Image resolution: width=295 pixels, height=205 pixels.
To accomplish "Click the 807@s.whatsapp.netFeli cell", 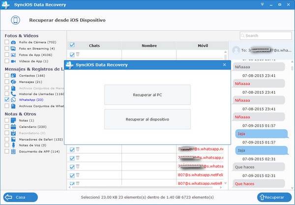I will tap(200, 175).
